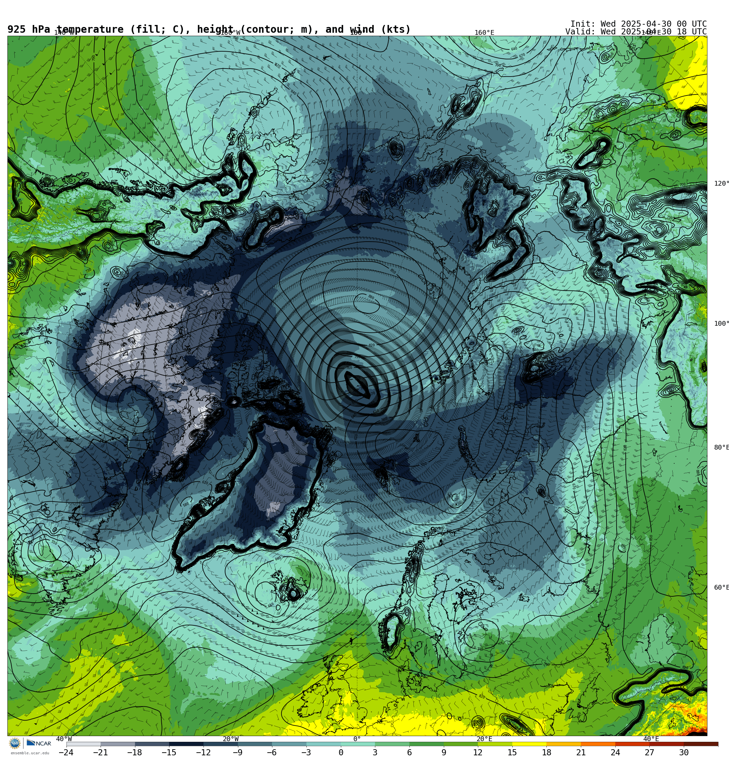Click the Valid: Wed 2025-04-30 18 UTC text
The width and height of the screenshot is (729, 757).
[x=636, y=32]
